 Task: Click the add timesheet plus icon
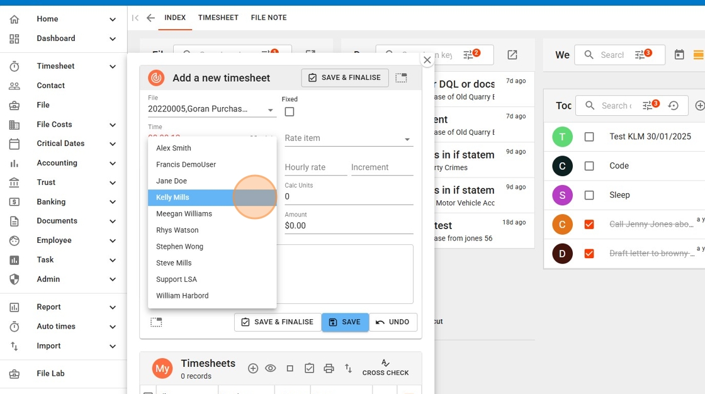click(253, 368)
